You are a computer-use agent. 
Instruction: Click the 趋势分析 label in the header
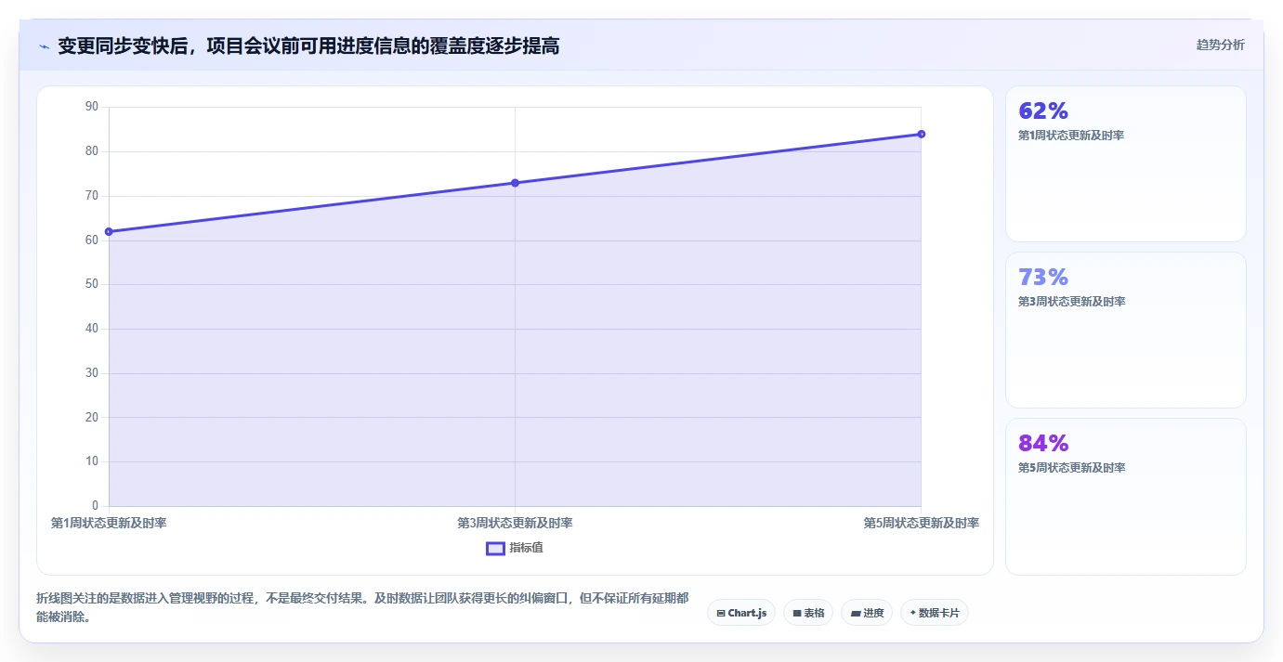click(1220, 45)
